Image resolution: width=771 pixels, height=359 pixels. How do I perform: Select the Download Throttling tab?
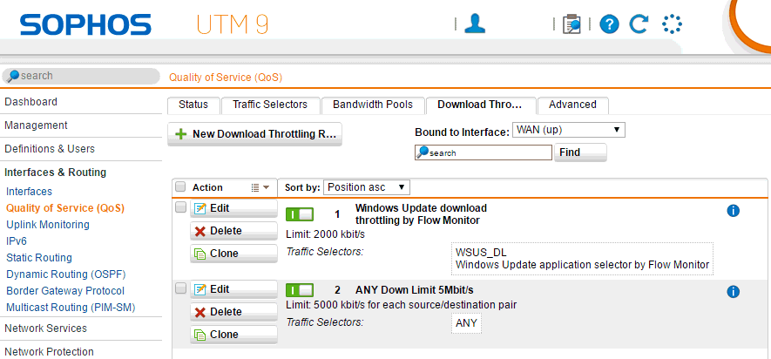[480, 105]
